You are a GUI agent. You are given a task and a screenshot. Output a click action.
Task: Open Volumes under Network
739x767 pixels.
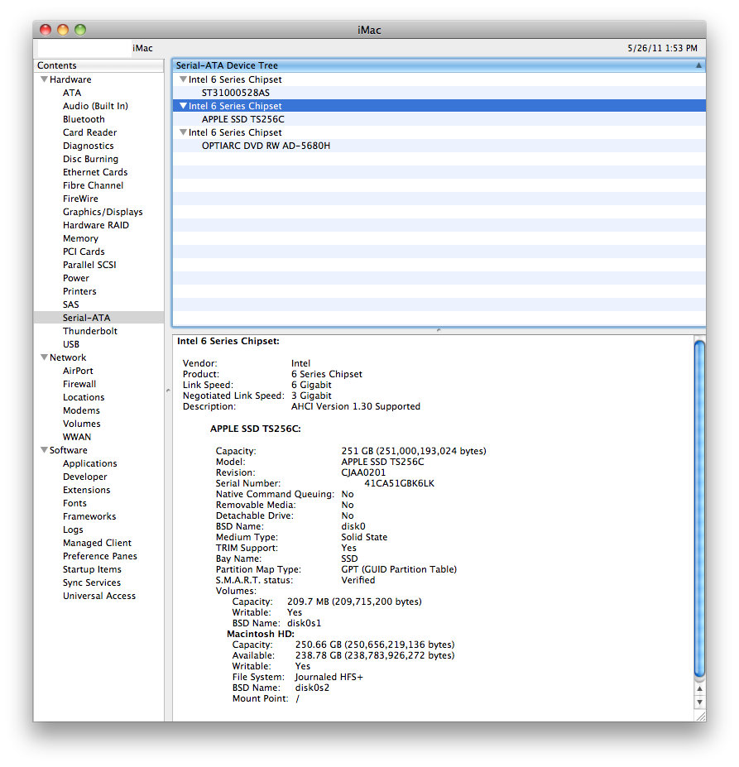(82, 424)
